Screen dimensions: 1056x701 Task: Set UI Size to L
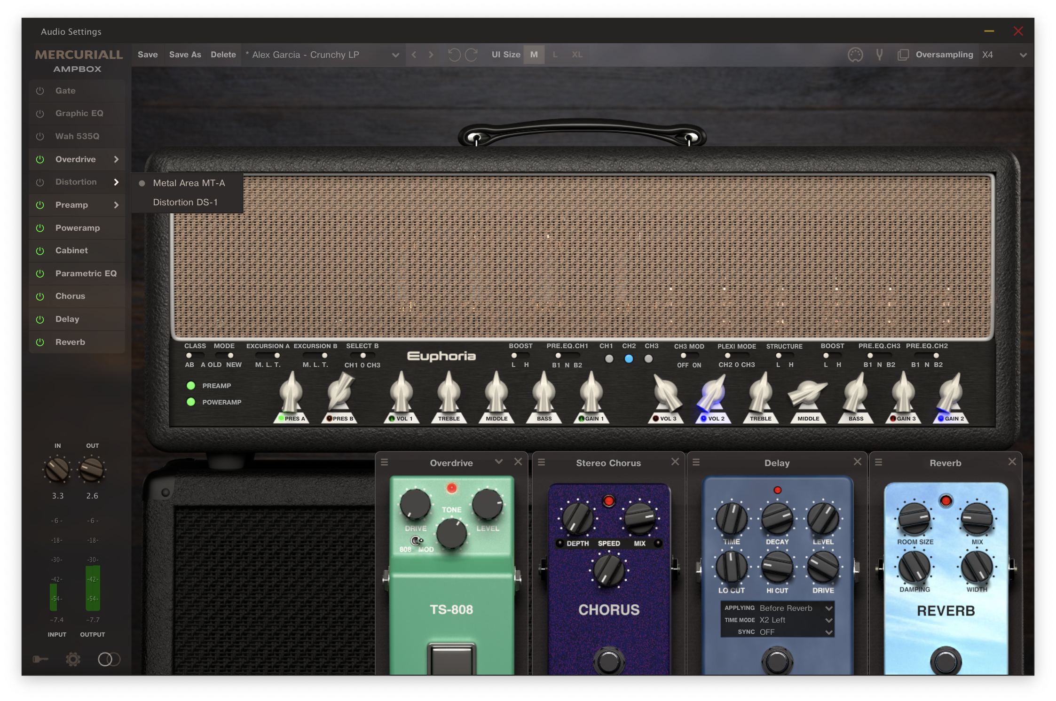click(x=555, y=55)
